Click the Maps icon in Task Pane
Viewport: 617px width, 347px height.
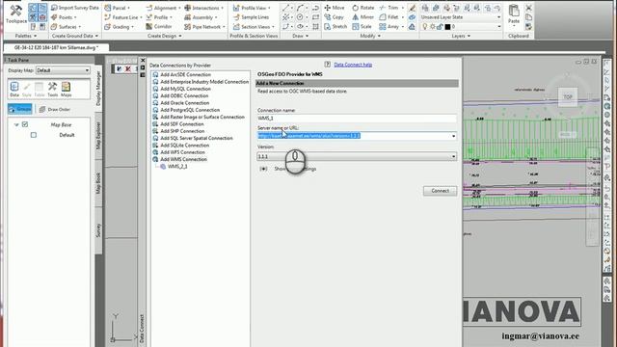tap(67, 90)
